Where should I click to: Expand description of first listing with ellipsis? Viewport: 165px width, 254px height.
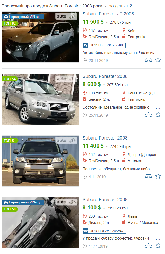tap(158, 53)
